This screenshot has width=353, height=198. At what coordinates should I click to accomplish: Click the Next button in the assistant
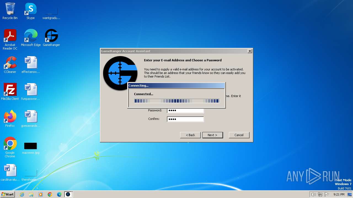tap(213, 135)
